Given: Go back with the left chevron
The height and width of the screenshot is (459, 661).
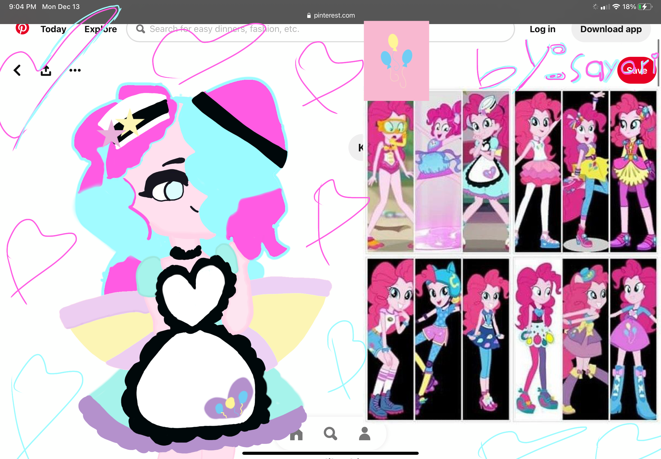Looking at the screenshot, I should [x=17, y=70].
